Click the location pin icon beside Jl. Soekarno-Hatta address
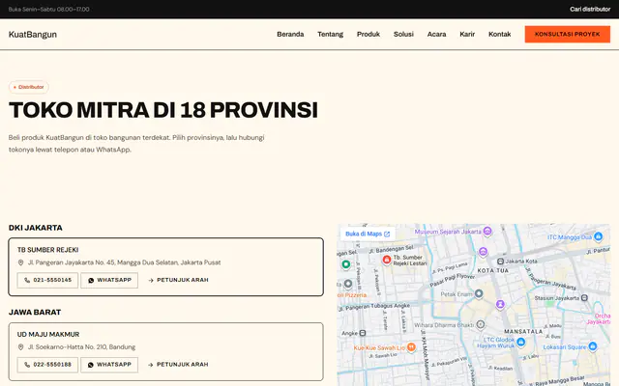This screenshot has width=619, height=386. pos(20,347)
